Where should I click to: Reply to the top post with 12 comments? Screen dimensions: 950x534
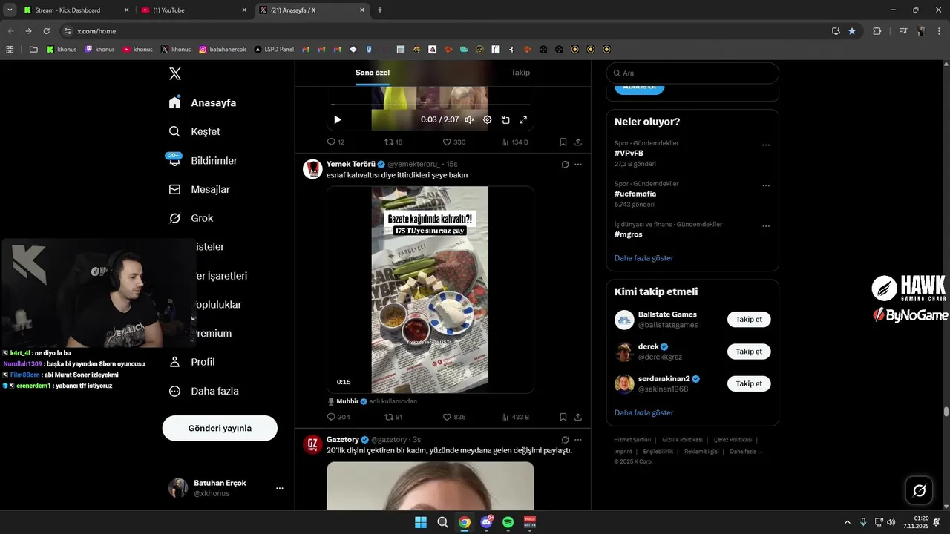[335, 142]
